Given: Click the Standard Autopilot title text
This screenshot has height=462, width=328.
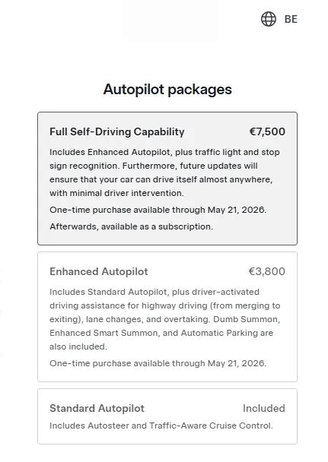Looking at the screenshot, I should click(97, 408).
